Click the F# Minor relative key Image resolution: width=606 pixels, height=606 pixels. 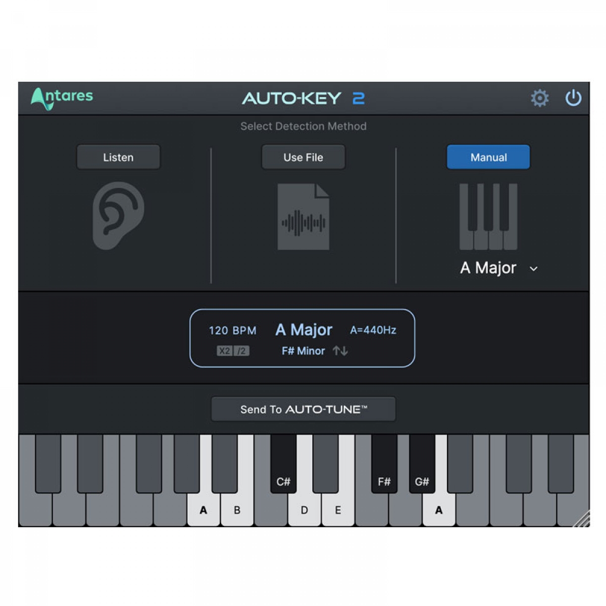point(303,351)
